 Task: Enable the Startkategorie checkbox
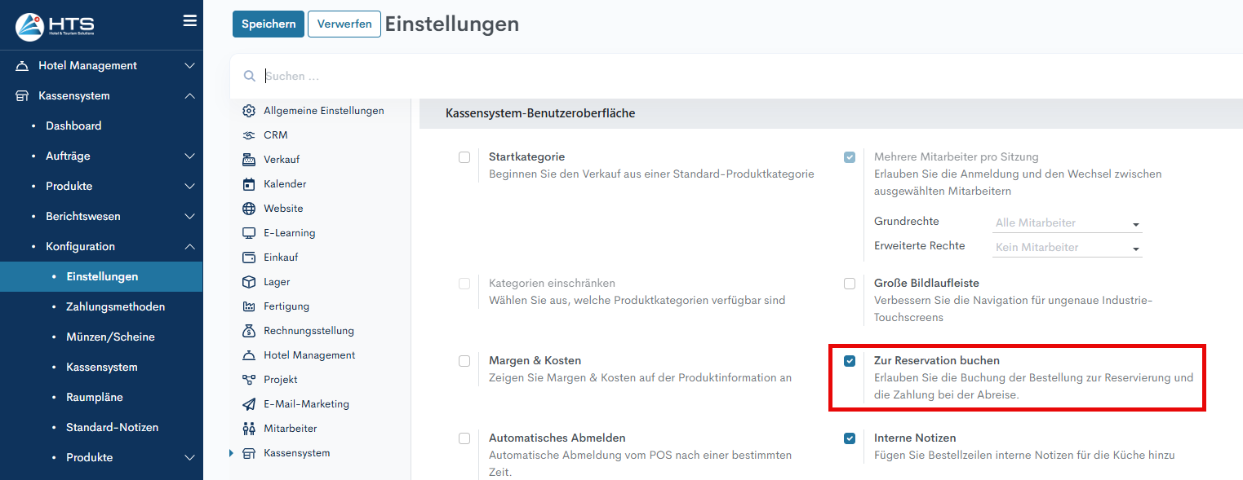464,157
